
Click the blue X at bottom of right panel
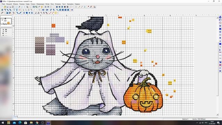pos(220,71)
